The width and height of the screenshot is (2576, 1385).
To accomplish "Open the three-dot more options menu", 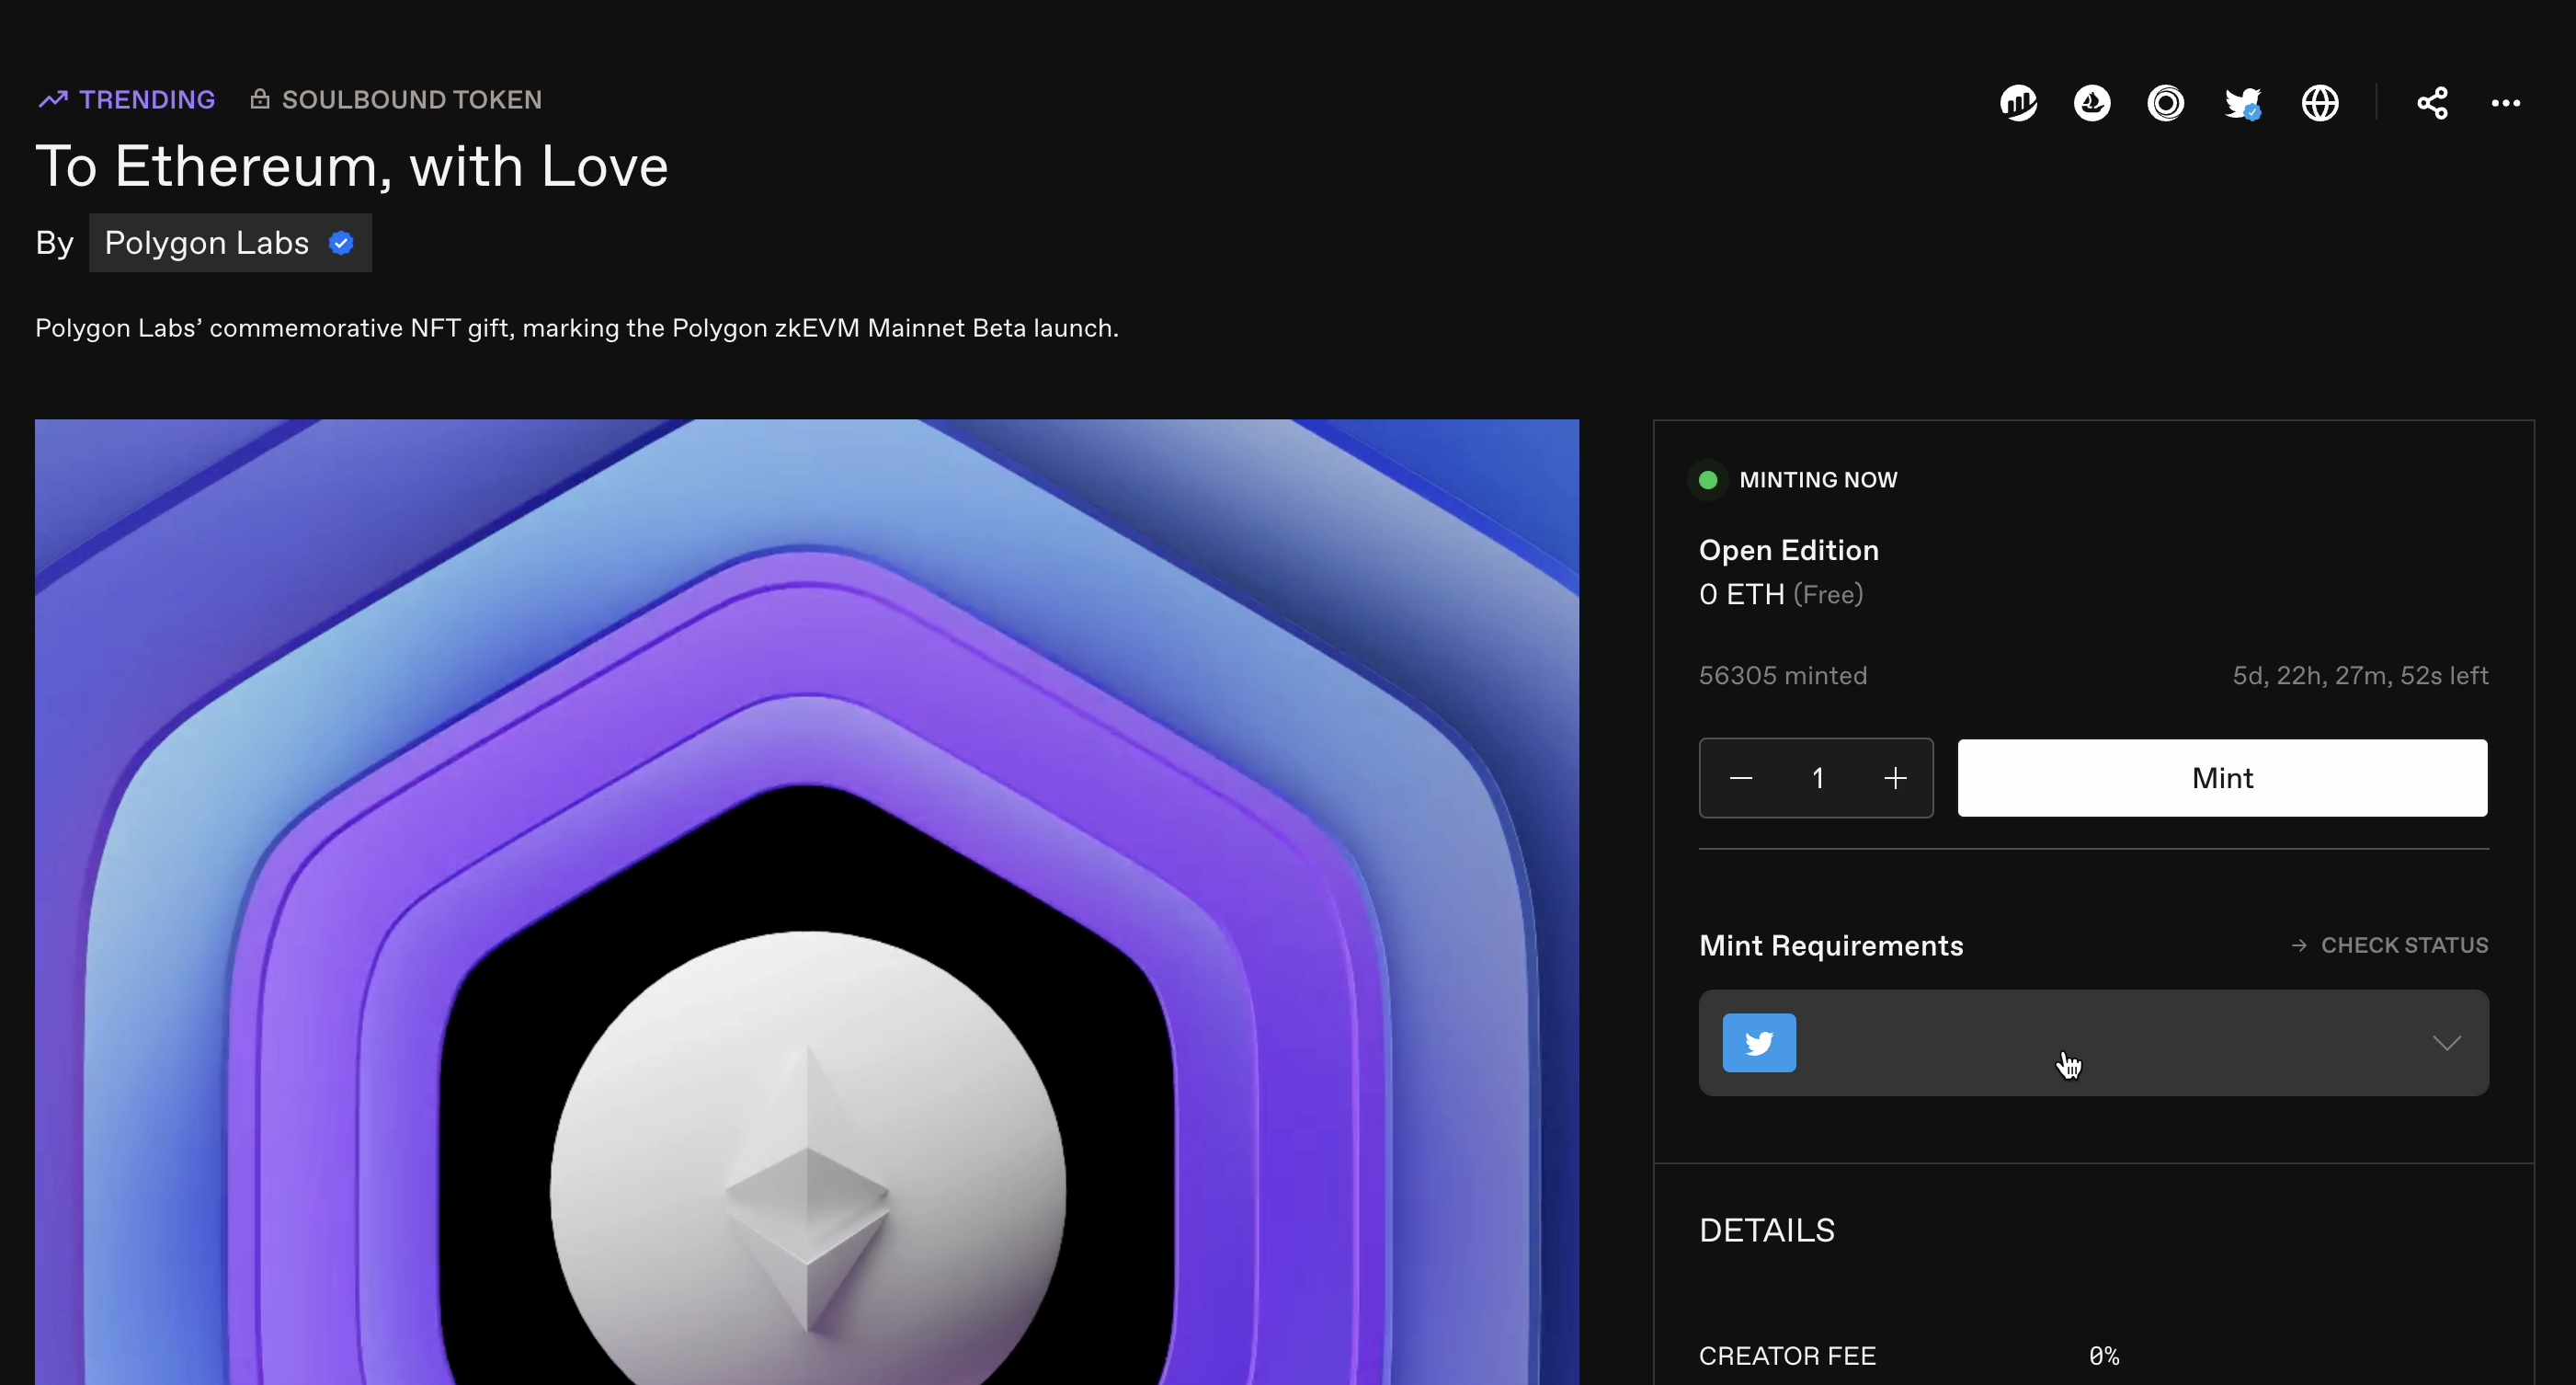I will click(2505, 103).
